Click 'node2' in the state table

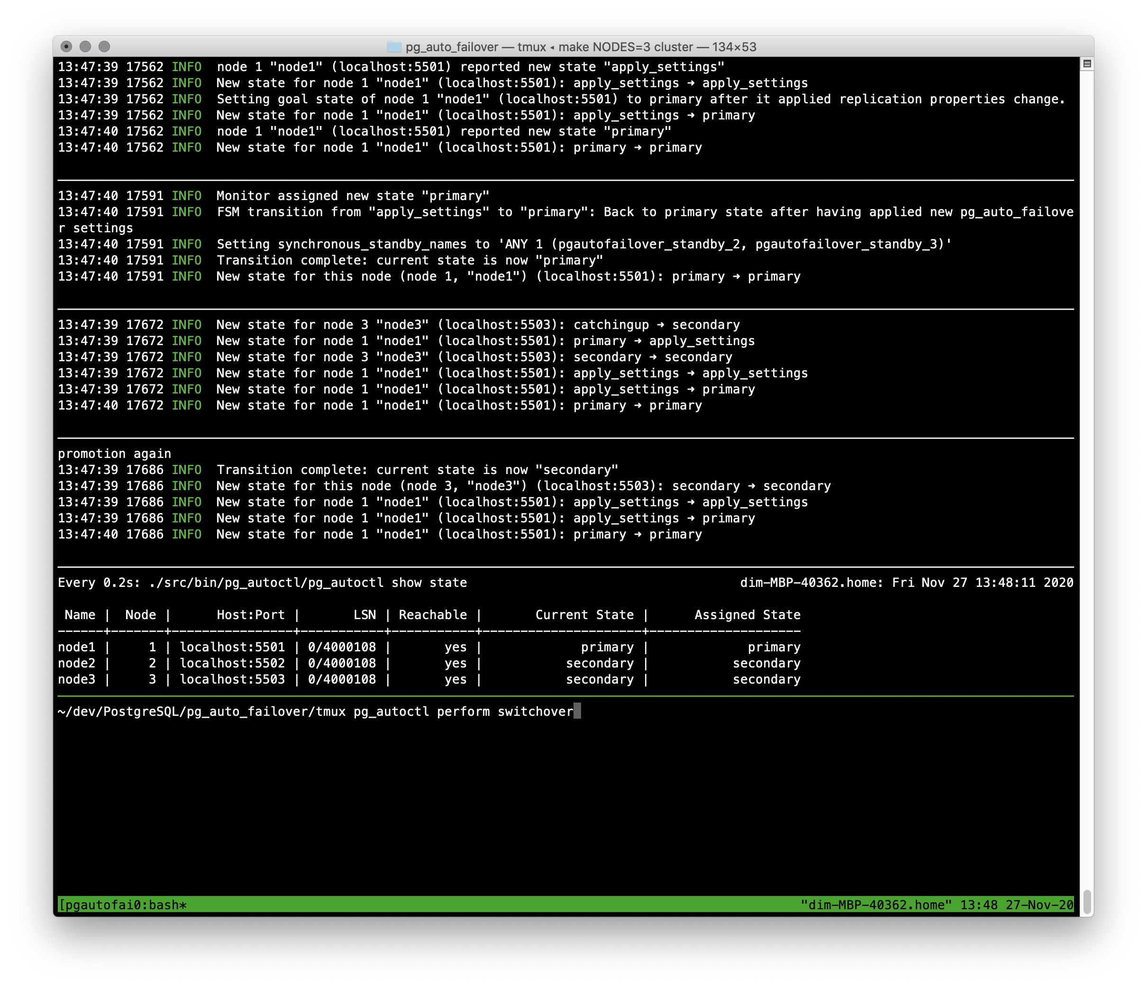coord(77,663)
